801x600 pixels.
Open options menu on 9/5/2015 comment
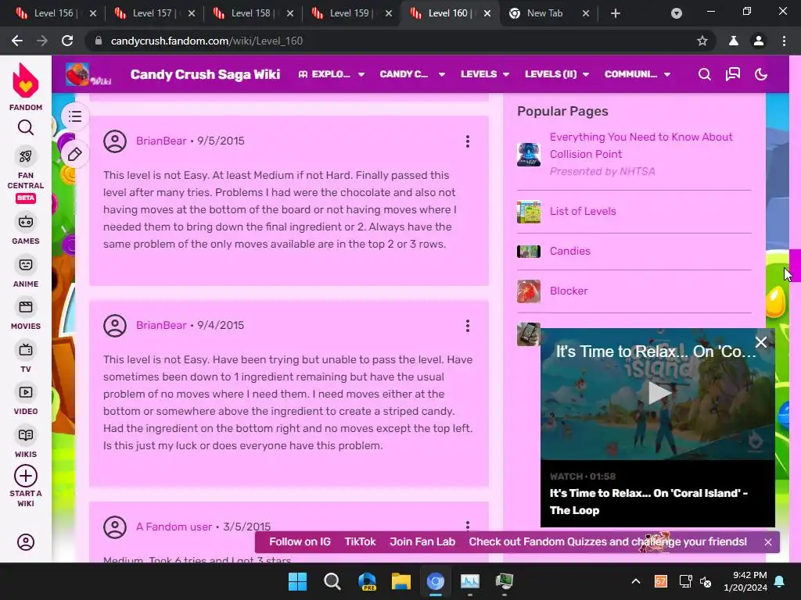(468, 141)
